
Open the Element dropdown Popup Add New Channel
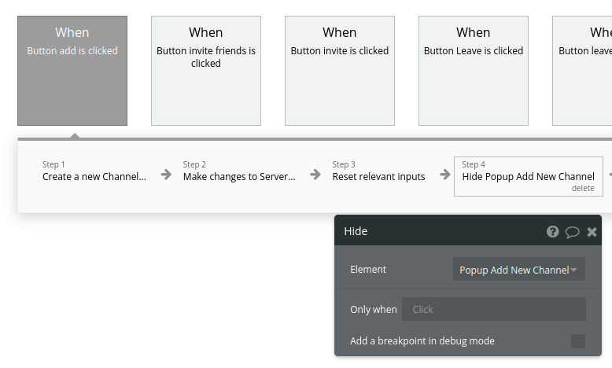519,270
